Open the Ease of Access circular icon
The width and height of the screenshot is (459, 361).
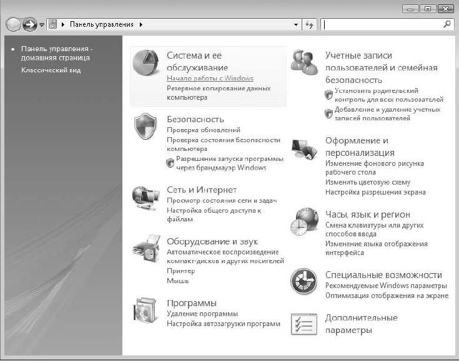[x=304, y=281]
